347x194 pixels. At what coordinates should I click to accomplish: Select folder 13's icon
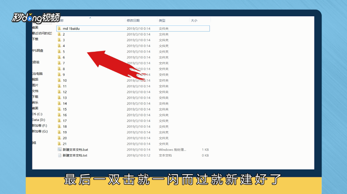pos(59,97)
